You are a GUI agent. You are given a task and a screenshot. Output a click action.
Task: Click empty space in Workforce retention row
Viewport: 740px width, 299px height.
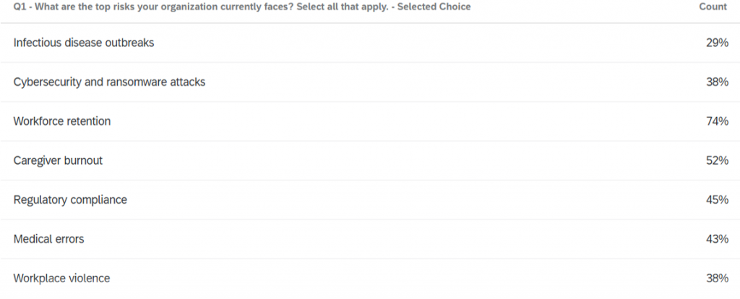(x=406, y=121)
